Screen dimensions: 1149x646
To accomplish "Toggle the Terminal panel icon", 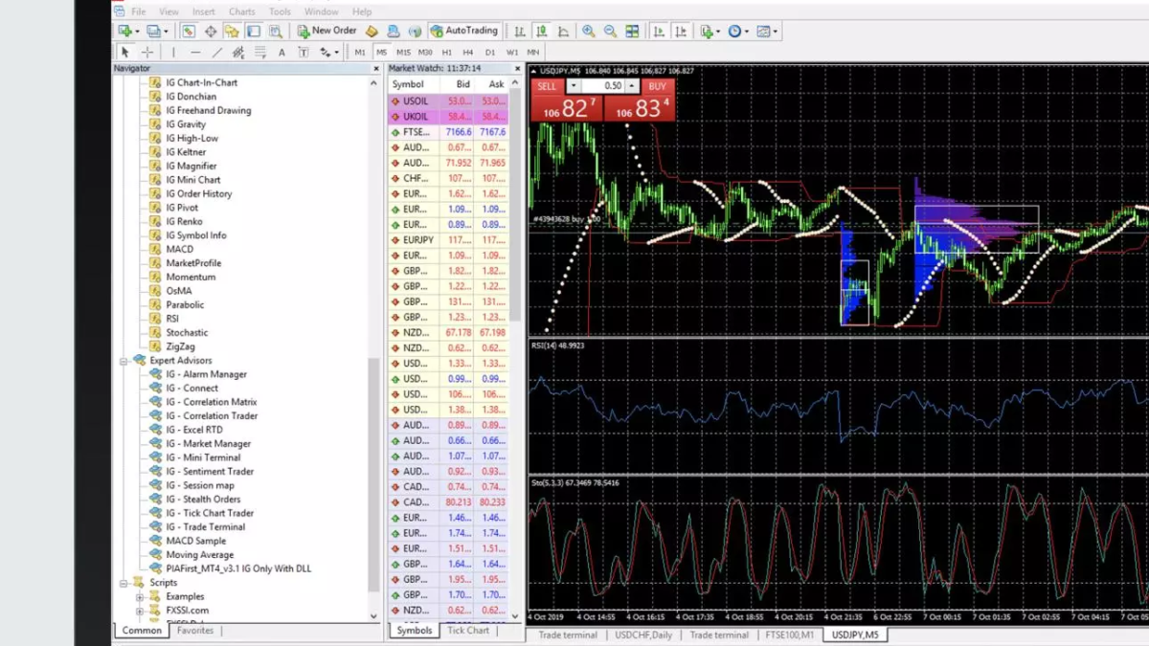I will pyautogui.click(x=254, y=31).
